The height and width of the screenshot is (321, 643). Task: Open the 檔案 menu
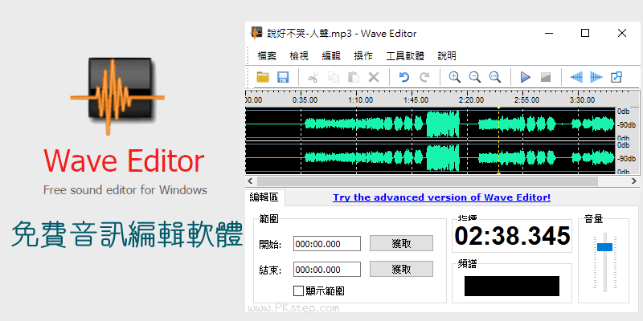[x=267, y=56]
